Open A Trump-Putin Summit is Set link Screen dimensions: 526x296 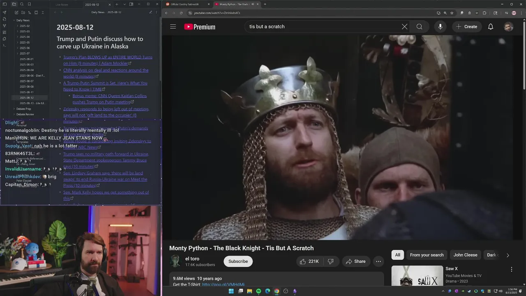(105, 86)
